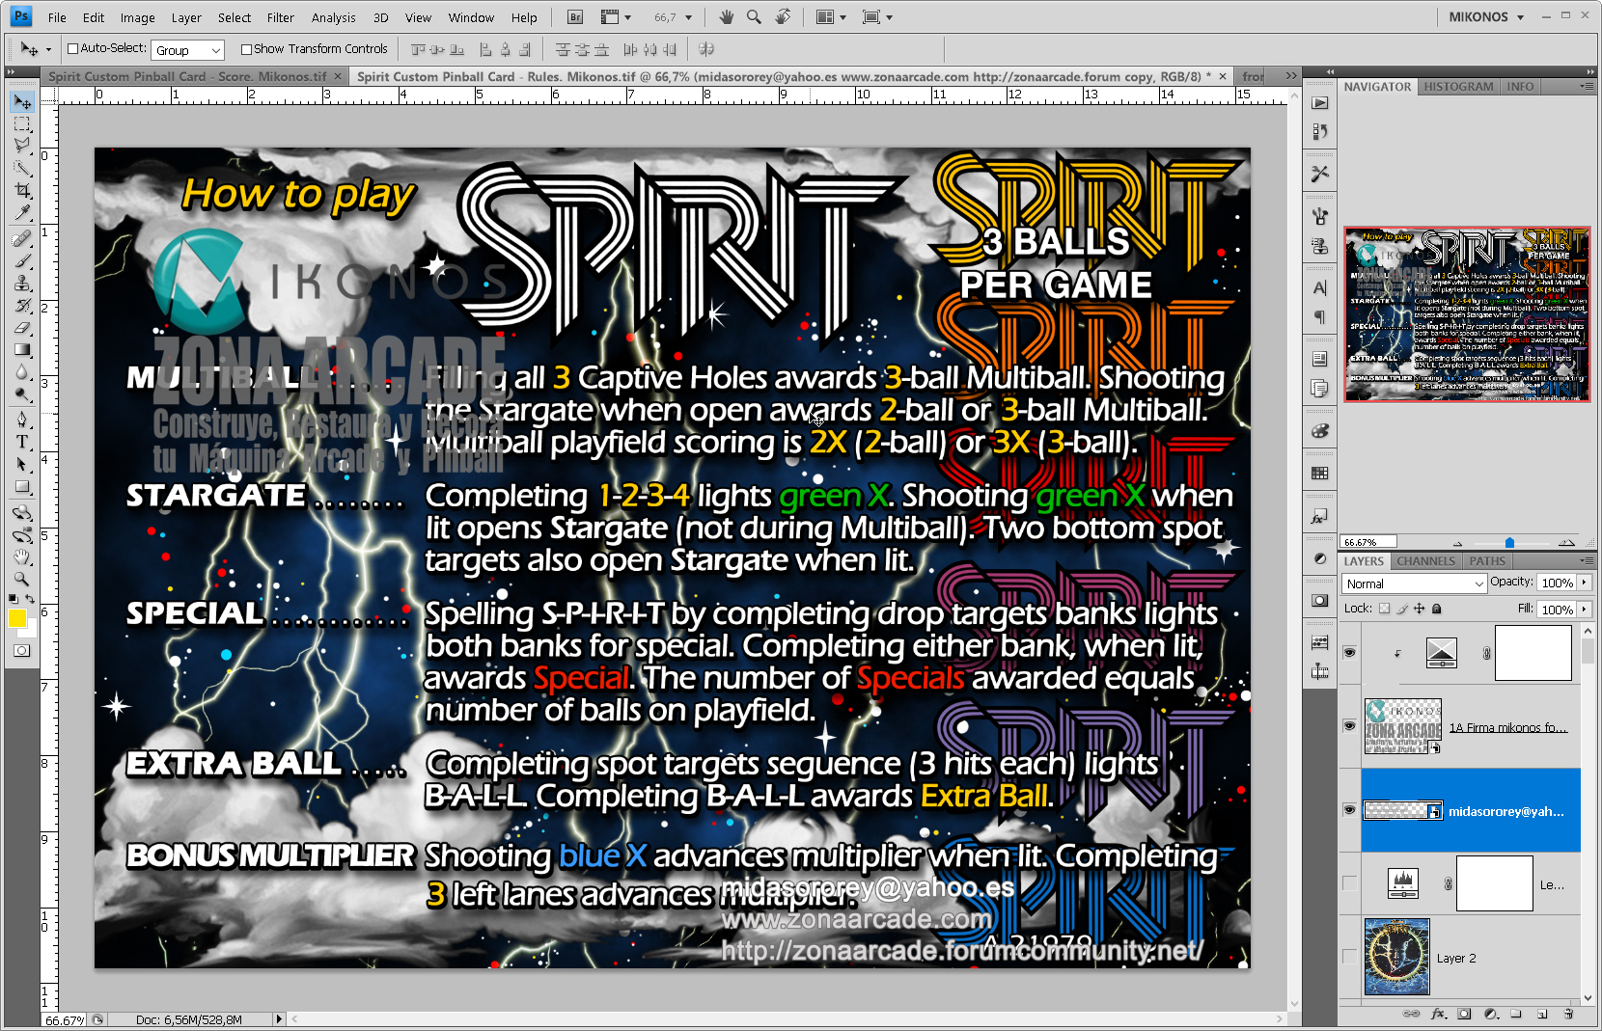Image resolution: width=1602 pixels, height=1031 pixels.
Task: Select the Polygonal Lasso tool
Action: 21,146
